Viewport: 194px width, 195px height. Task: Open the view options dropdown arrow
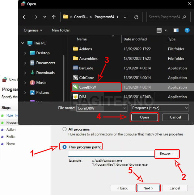coord(166,30)
